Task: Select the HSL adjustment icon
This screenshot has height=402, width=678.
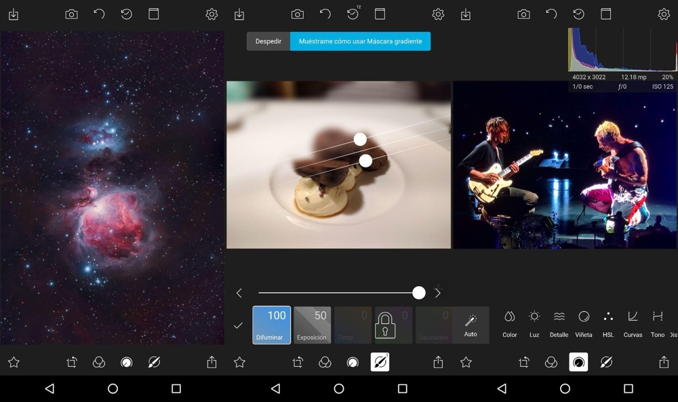Action: click(608, 323)
